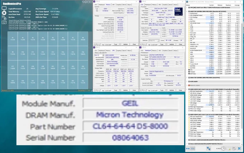
Task: Select the CPU Package temperature row
Action: 214,18
